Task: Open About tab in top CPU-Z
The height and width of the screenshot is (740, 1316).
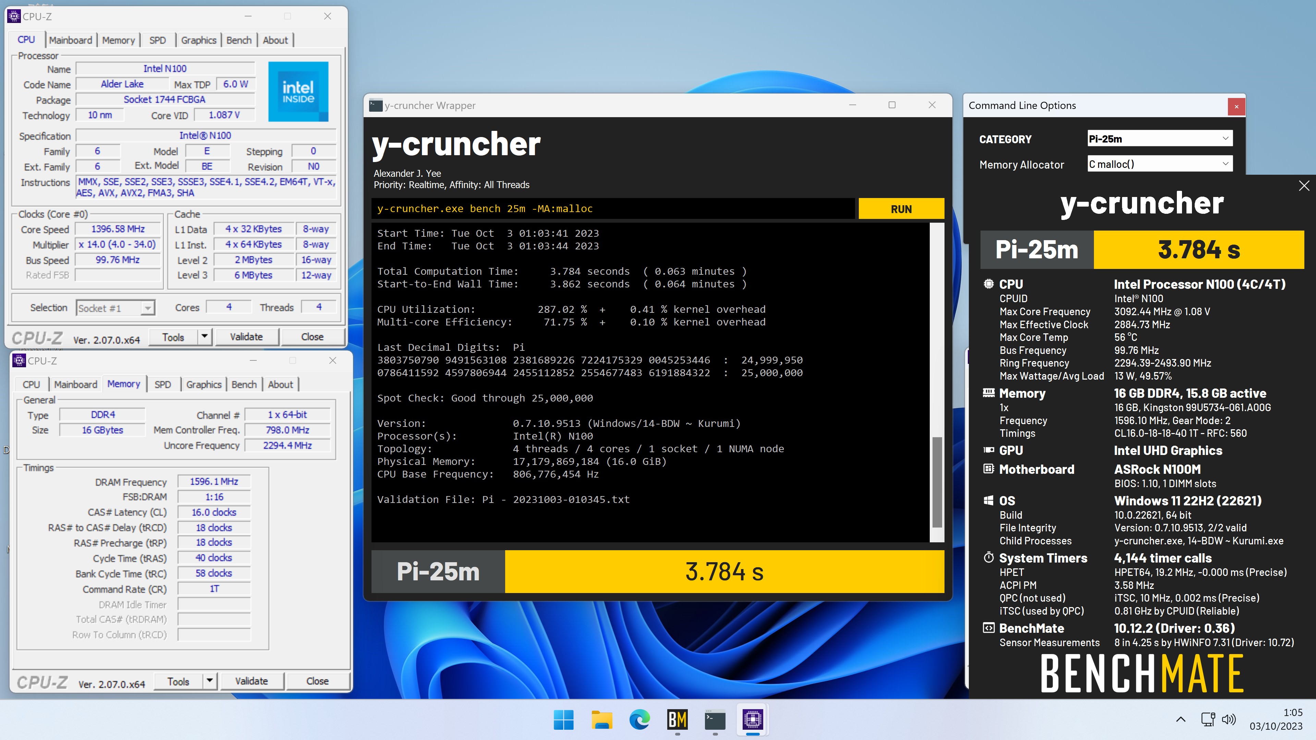Action: [275, 40]
